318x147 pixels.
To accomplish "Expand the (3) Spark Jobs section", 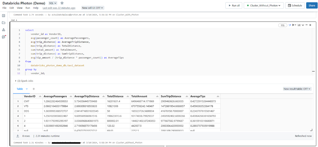I will 24,81.
